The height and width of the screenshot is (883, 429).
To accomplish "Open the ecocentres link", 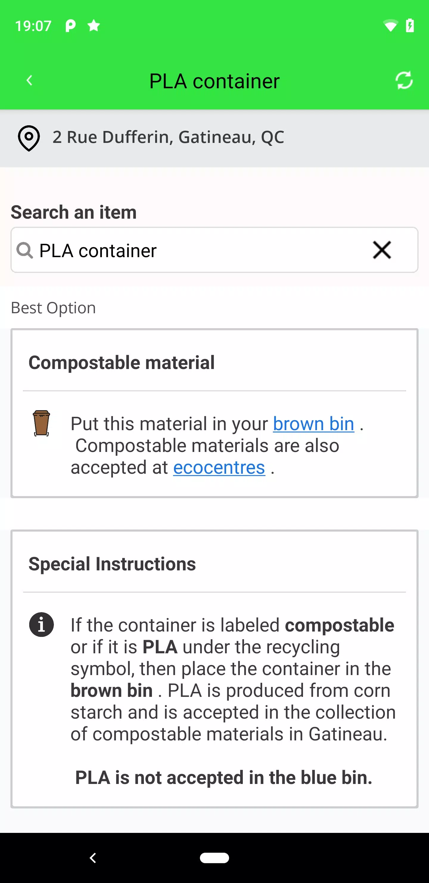I will (219, 467).
